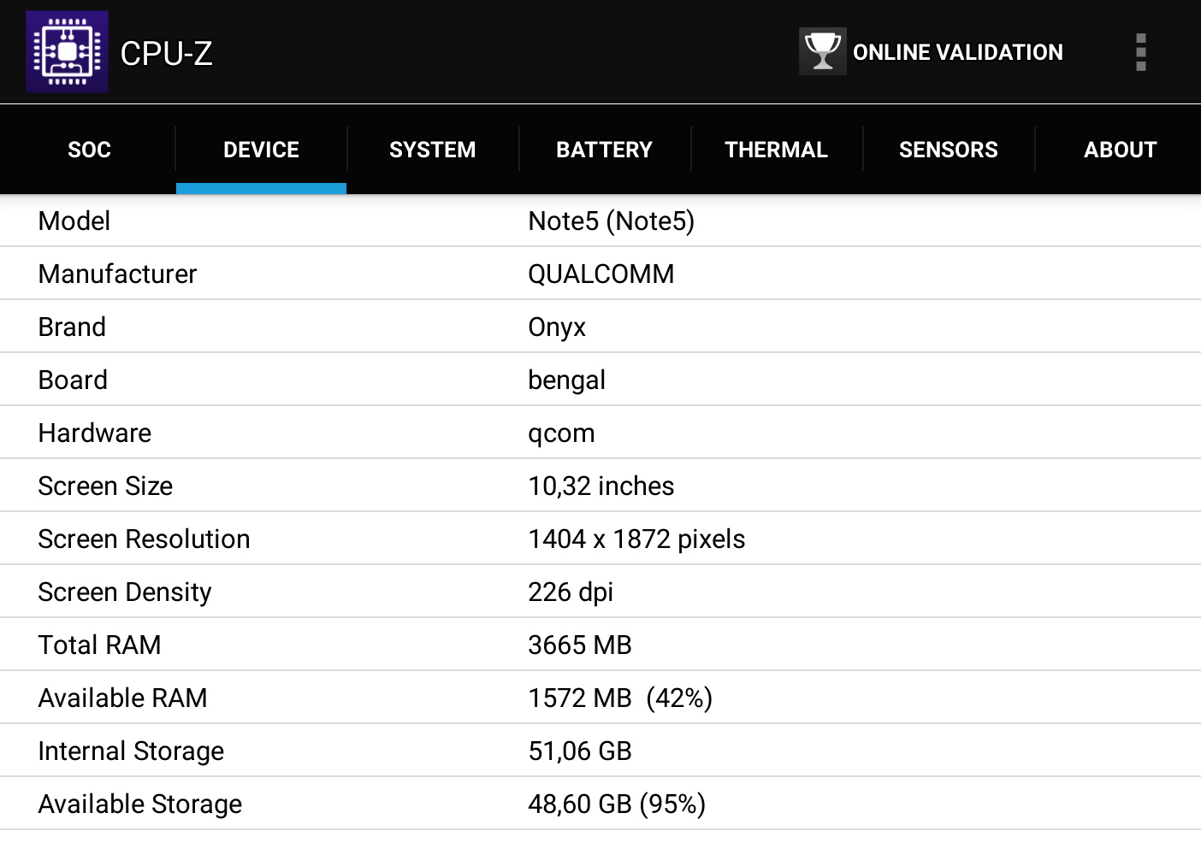
Task: Select the DEVICE tab
Action: point(261,150)
